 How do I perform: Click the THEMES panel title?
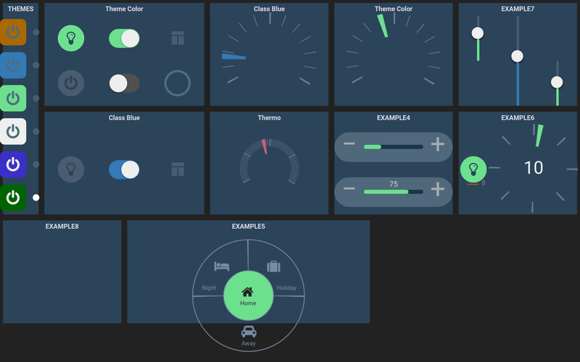[21, 9]
